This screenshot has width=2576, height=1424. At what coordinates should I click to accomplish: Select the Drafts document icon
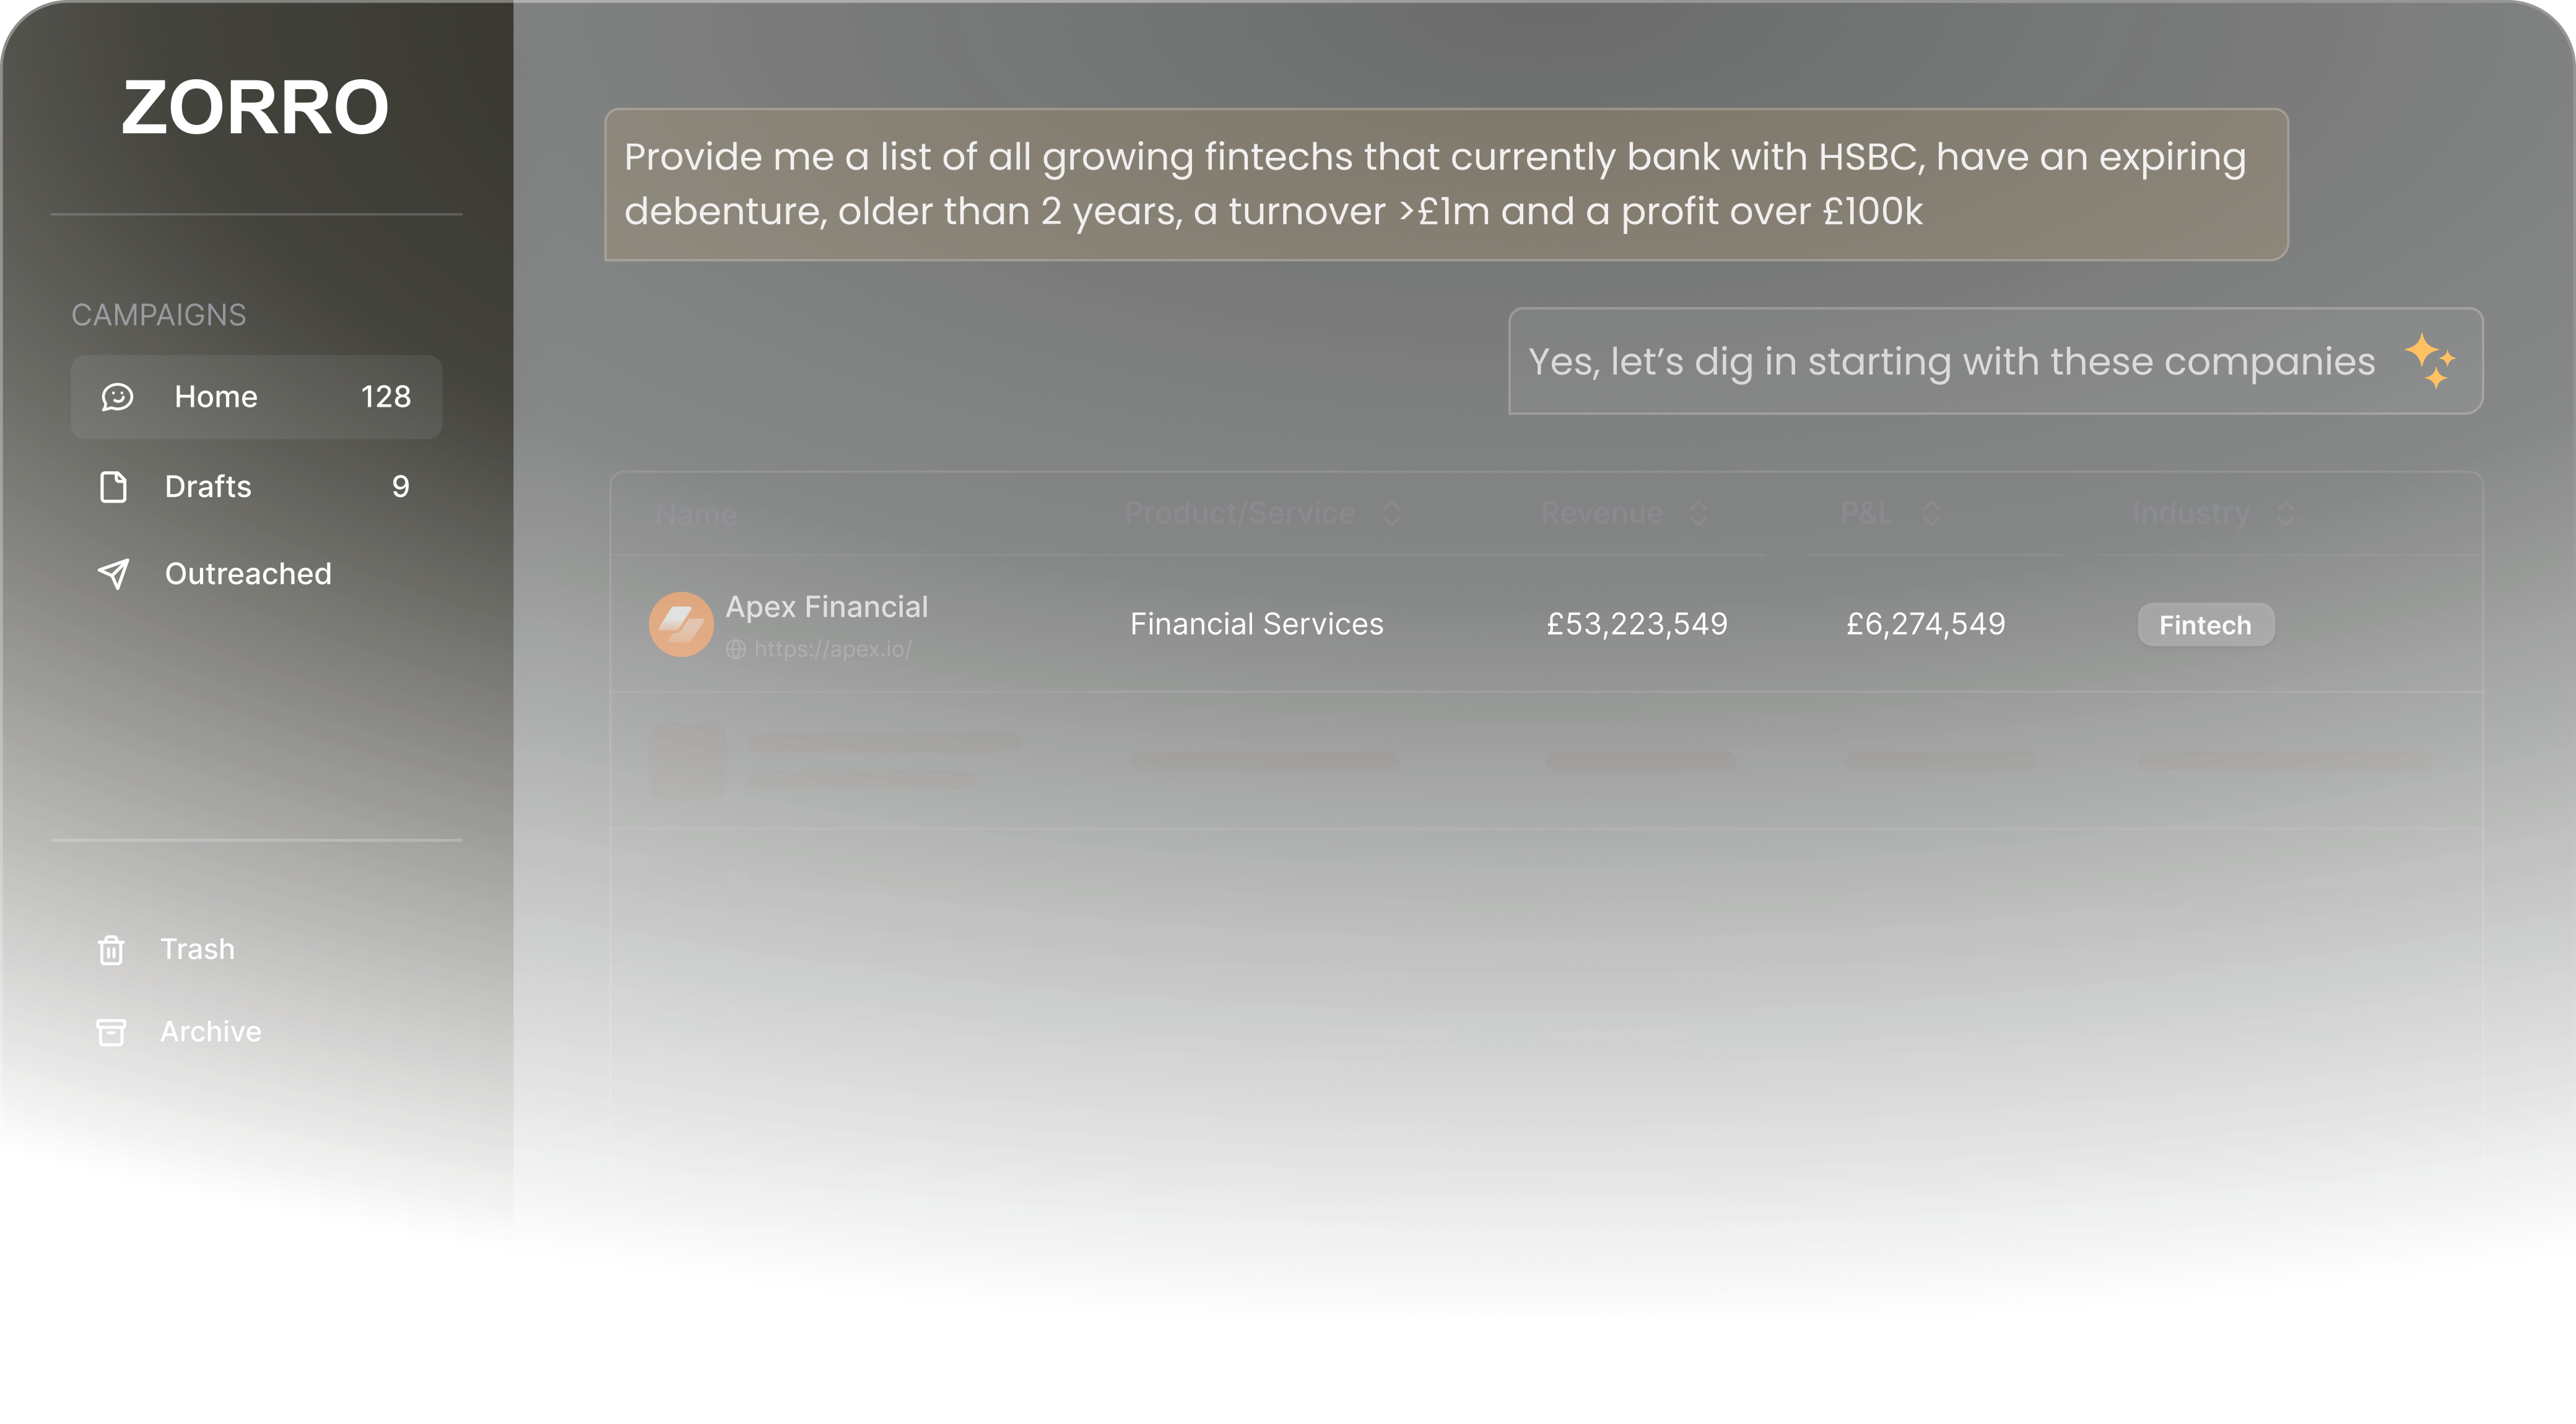(112, 487)
